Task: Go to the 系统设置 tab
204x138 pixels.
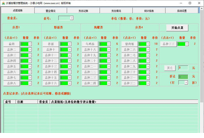Action: [182, 11]
